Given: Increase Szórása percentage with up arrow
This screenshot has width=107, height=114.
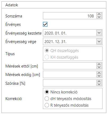Looking at the screenshot, I should click(99, 82).
